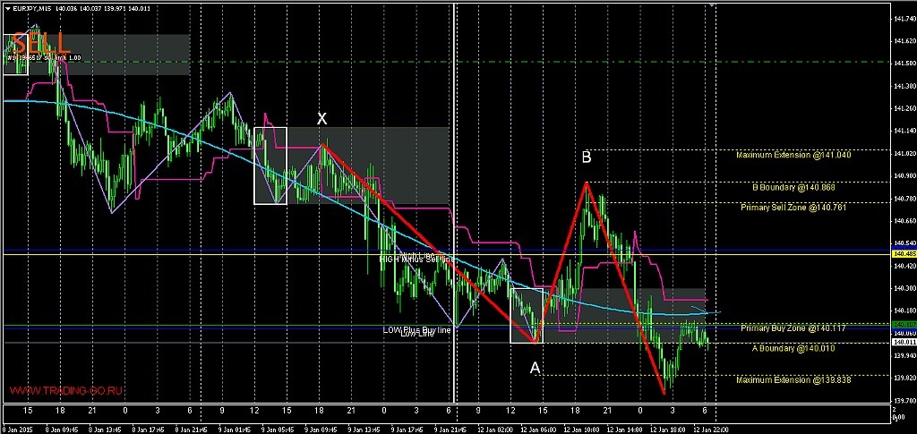Click the current price 140.011 tag
This screenshot has height=434, width=917.
tap(899, 343)
